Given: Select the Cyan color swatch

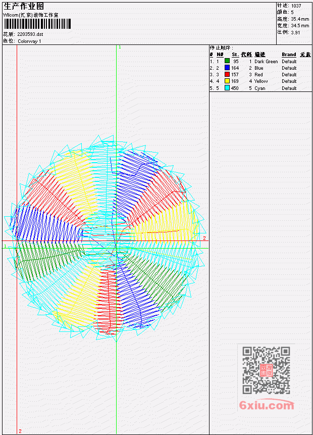Looking at the screenshot, I should click(x=227, y=88).
